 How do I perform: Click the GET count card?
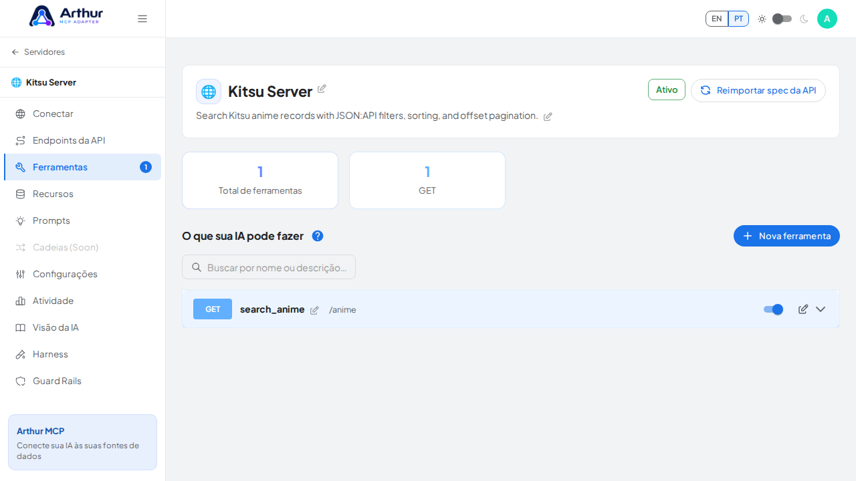click(427, 180)
